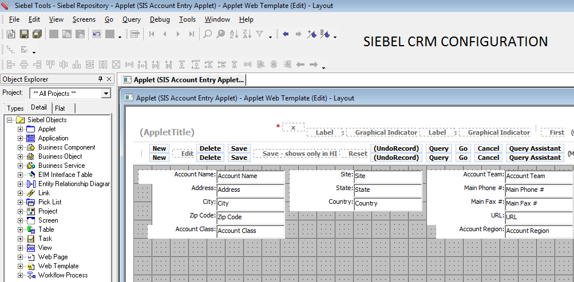Click the top (UndoRecord) button
Image resolution: width=574 pixels, height=282 pixels.
[x=396, y=148]
